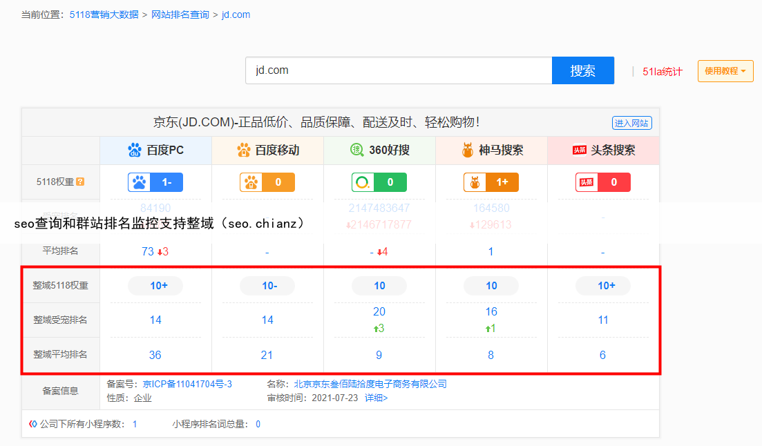Open ICP record 京ICP备11041704号-3
762x446 pixels.
[187, 384]
